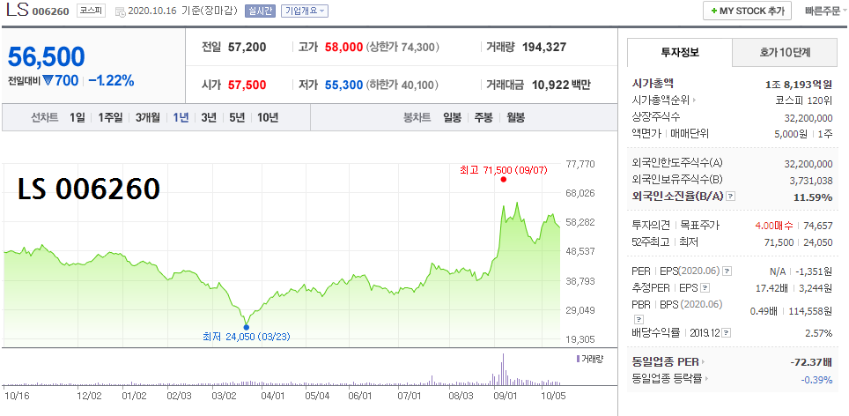Image resolution: width=849 pixels, height=416 pixels.
Task: Click the 전일 value 57,200
Action: (247, 47)
